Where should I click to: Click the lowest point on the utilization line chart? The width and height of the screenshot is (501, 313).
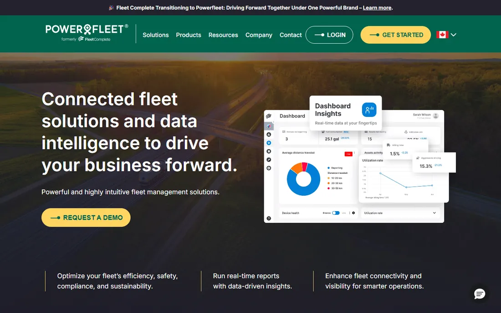coord(406,187)
